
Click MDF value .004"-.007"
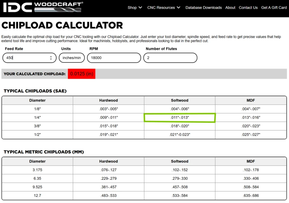[x=251, y=109]
